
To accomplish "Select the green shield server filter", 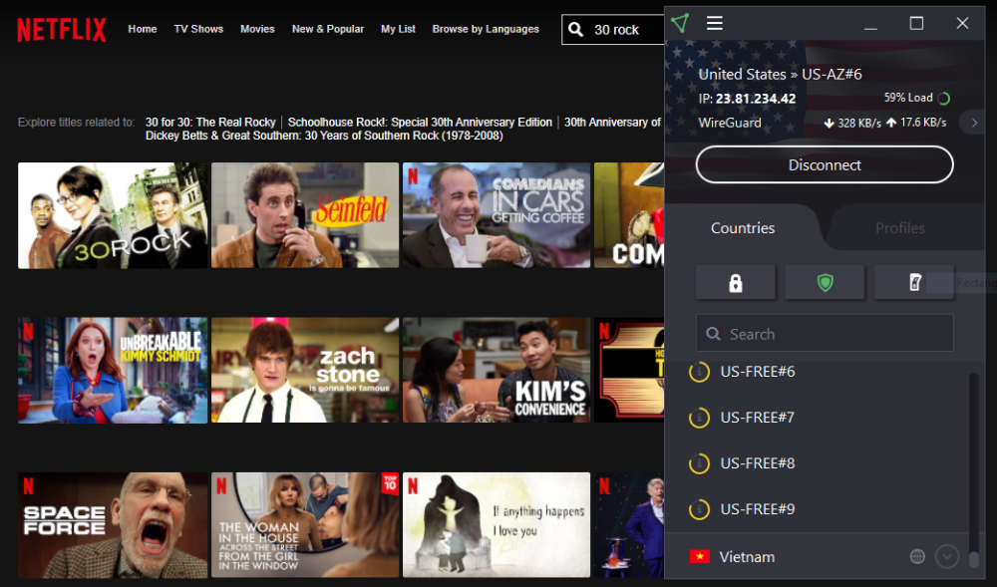I will click(x=825, y=282).
